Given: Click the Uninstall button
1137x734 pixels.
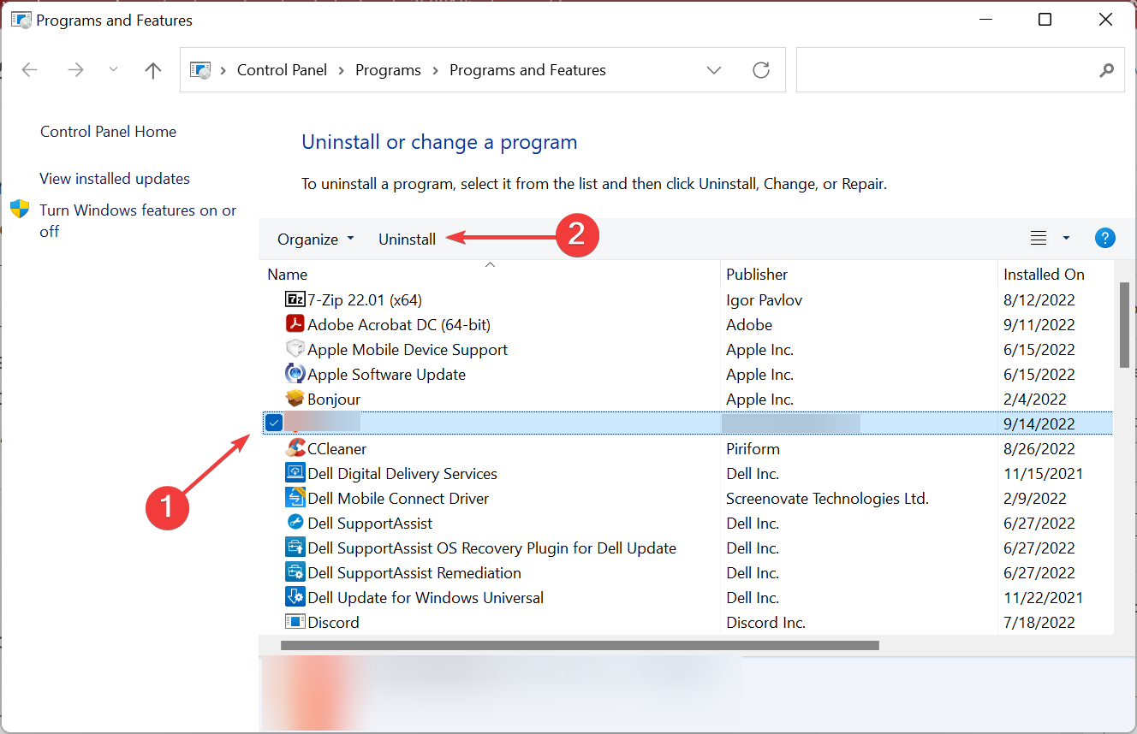Looking at the screenshot, I should tap(407, 240).
